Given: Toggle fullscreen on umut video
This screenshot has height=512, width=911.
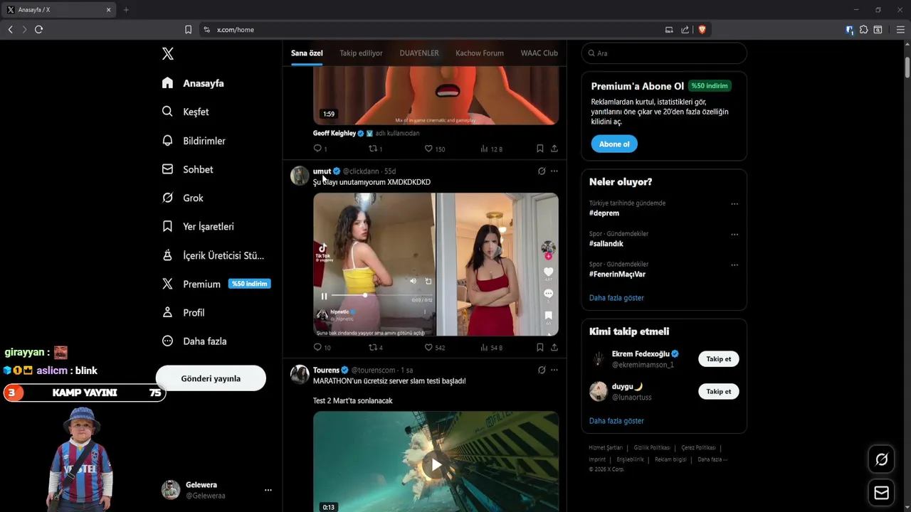Looking at the screenshot, I should [428, 281].
